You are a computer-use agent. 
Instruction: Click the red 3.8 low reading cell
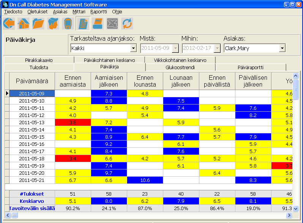tap(73, 122)
